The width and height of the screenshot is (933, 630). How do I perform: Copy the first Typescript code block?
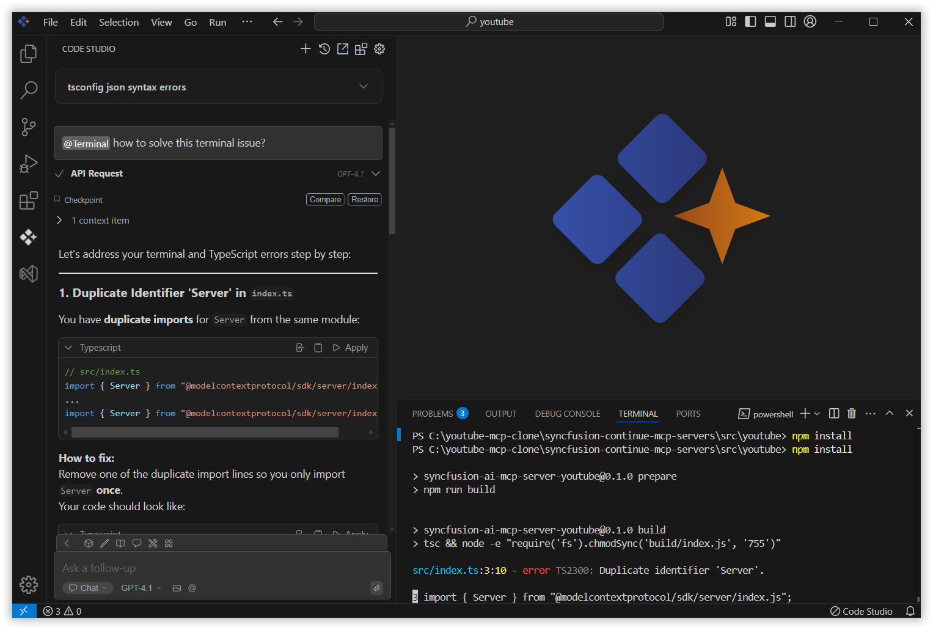pos(318,348)
